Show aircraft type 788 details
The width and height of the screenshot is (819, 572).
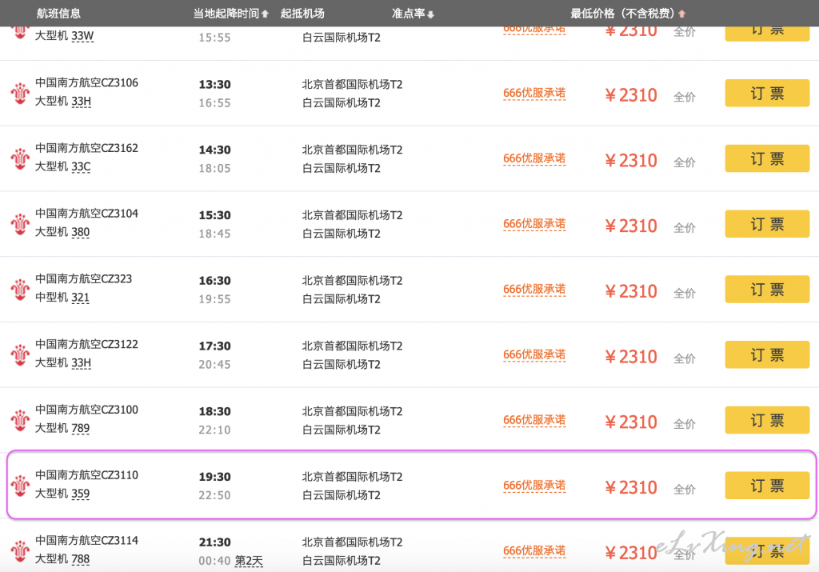81,559
